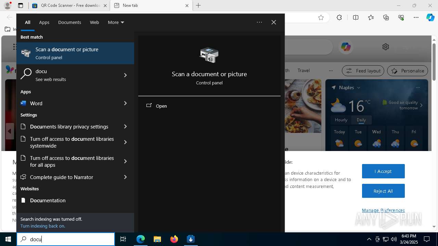
Task: Open the Documentation website result
Action: pos(75,200)
